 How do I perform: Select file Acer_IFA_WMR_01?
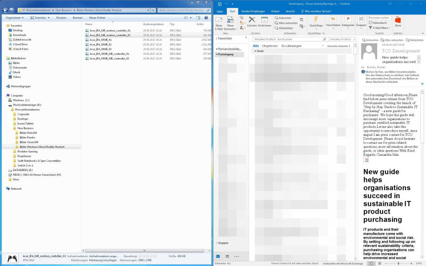101,40
